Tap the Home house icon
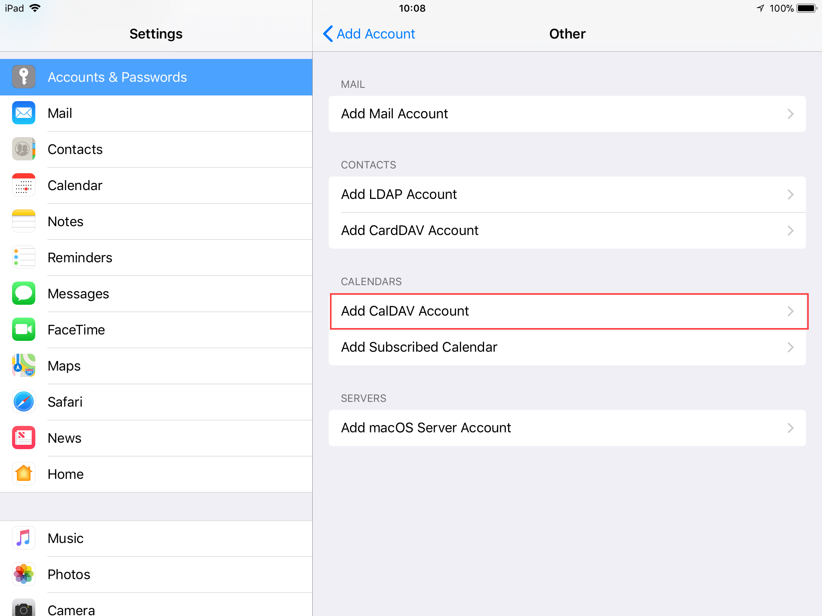 pyautogui.click(x=24, y=474)
